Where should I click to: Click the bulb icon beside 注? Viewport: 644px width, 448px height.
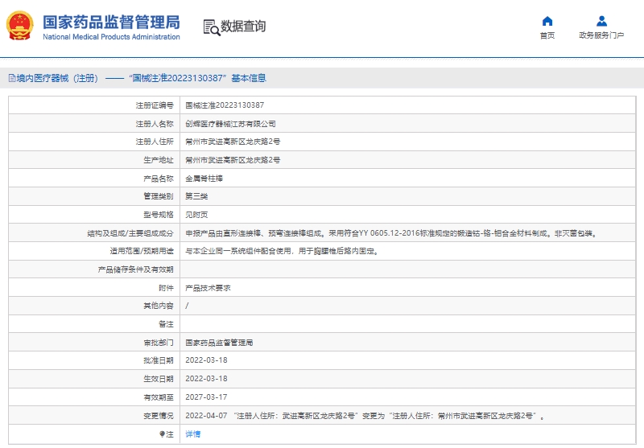point(162,434)
